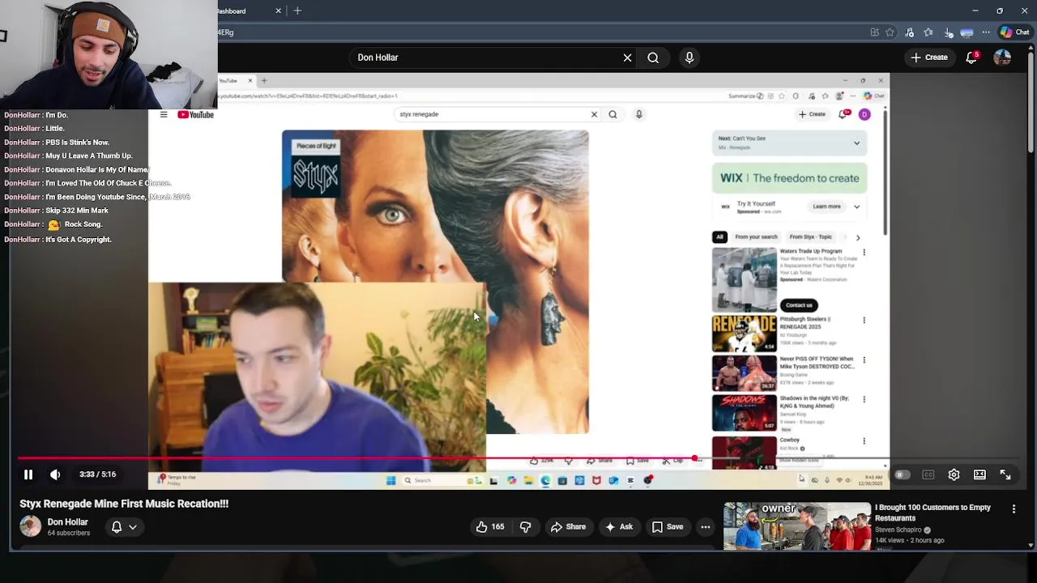The height and width of the screenshot is (583, 1037).
Task: Click the red scrubber on the progress bar
Action: (x=694, y=458)
